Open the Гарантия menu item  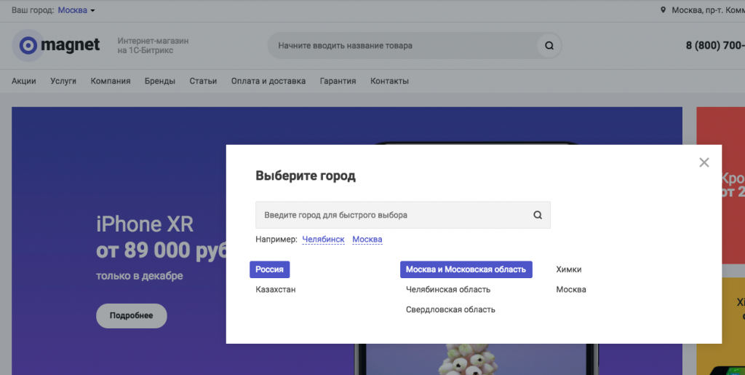point(338,81)
